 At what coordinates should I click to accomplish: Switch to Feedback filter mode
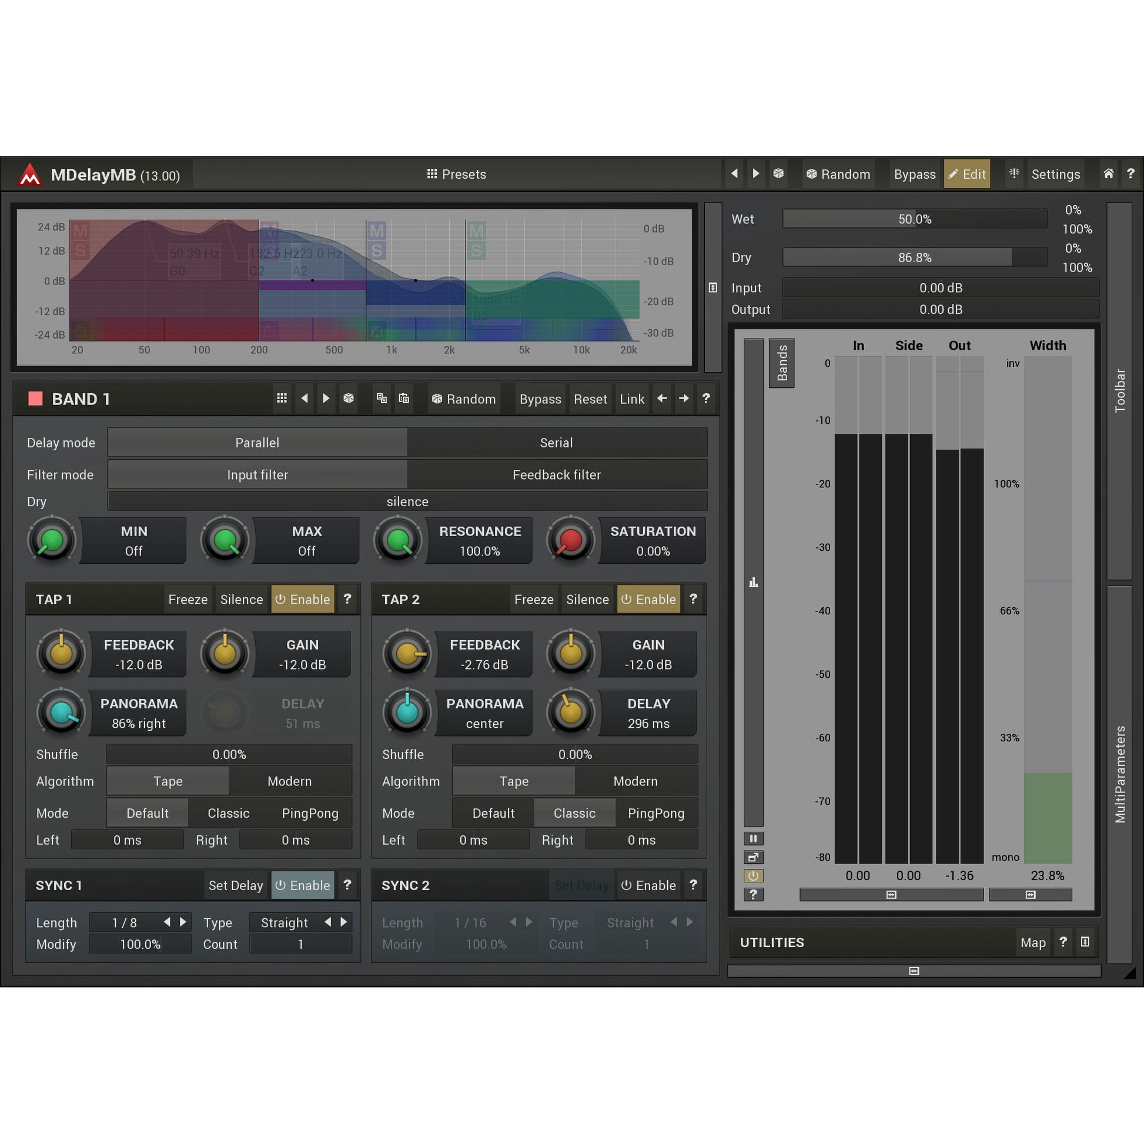[x=556, y=475]
